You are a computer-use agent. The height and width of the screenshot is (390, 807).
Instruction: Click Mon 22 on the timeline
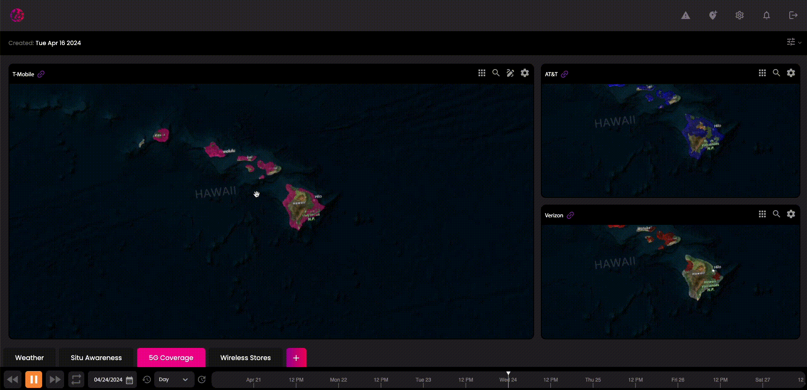point(338,379)
